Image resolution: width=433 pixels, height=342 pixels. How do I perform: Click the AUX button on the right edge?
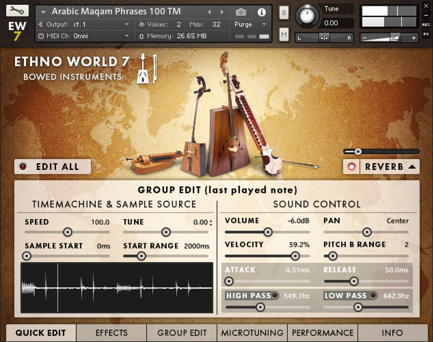click(426, 25)
